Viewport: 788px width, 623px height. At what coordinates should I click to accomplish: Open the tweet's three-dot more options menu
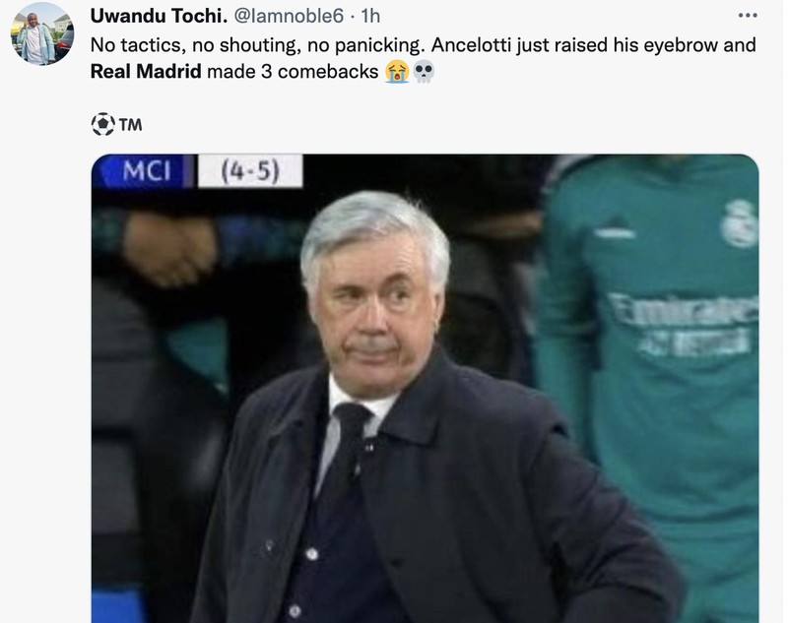748,16
